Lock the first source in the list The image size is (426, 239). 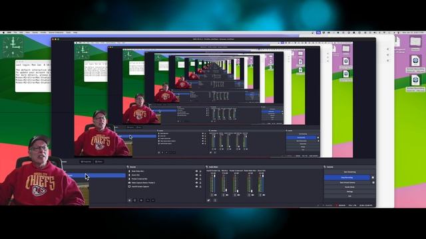click(200, 171)
